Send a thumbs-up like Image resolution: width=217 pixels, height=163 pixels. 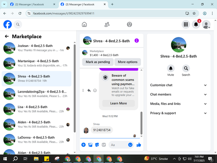(139, 145)
